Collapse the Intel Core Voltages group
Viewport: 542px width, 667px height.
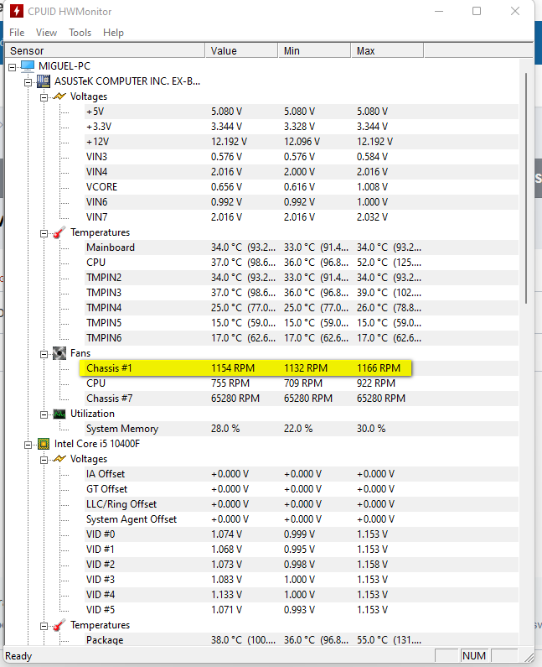pyautogui.click(x=44, y=460)
